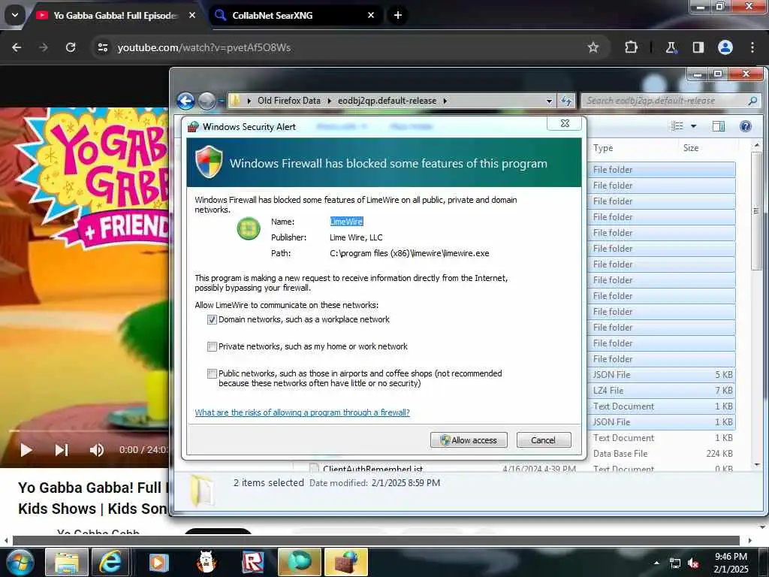The width and height of the screenshot is (769, 577).
Task: Click the Chrome back arrow
Action: click(x=17, y=47)
